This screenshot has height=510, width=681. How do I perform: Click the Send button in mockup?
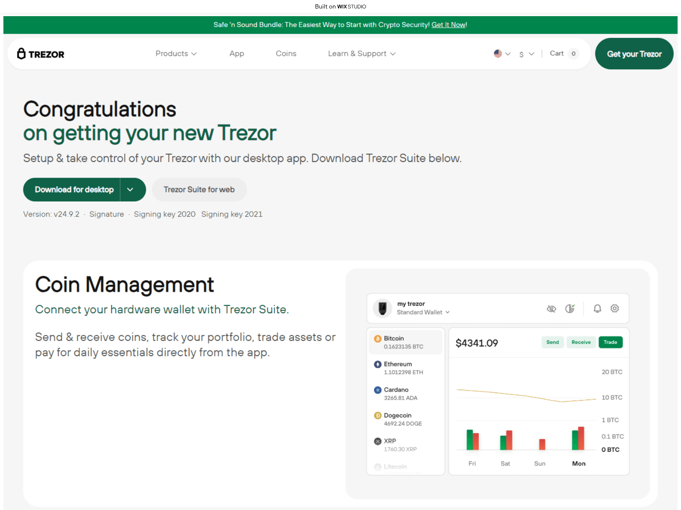point(552,342)
